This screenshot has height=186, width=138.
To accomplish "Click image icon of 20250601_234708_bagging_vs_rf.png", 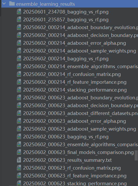I will point(19,12).
